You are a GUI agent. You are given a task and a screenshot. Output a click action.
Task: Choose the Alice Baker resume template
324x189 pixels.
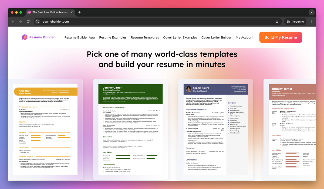(46, 129)
